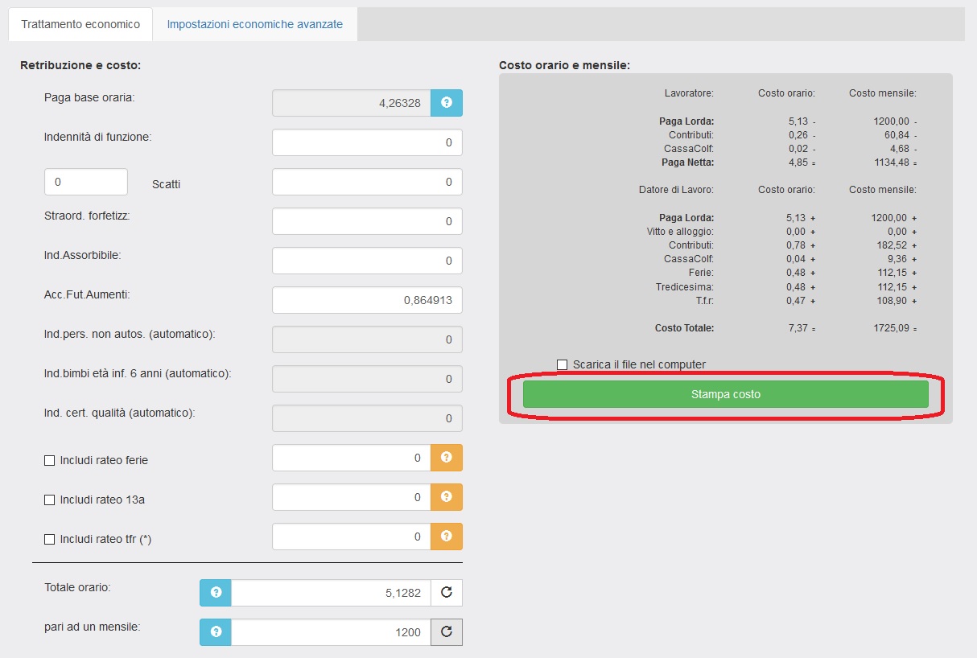Screen dimensions: 977x658
Task: Select the Straord. forfetizz input field
Action: pos(367,221)
